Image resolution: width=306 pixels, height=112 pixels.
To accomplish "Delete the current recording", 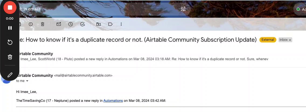I will (x=10, y=57).
